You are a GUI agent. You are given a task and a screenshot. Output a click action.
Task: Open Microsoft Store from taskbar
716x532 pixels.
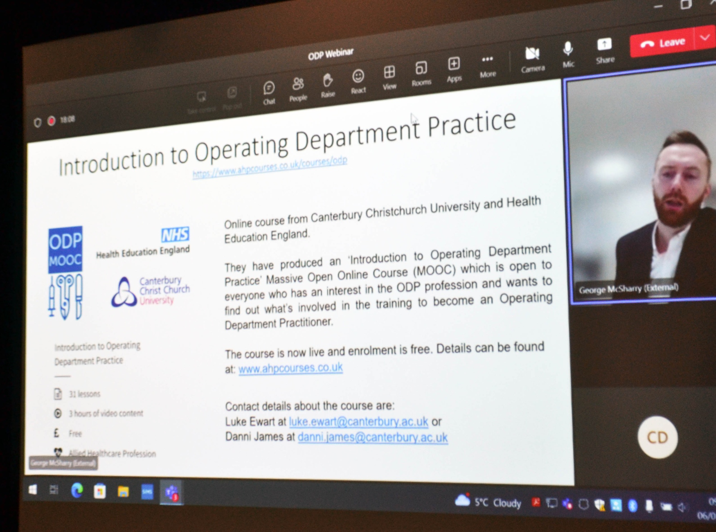click(100, 491)
